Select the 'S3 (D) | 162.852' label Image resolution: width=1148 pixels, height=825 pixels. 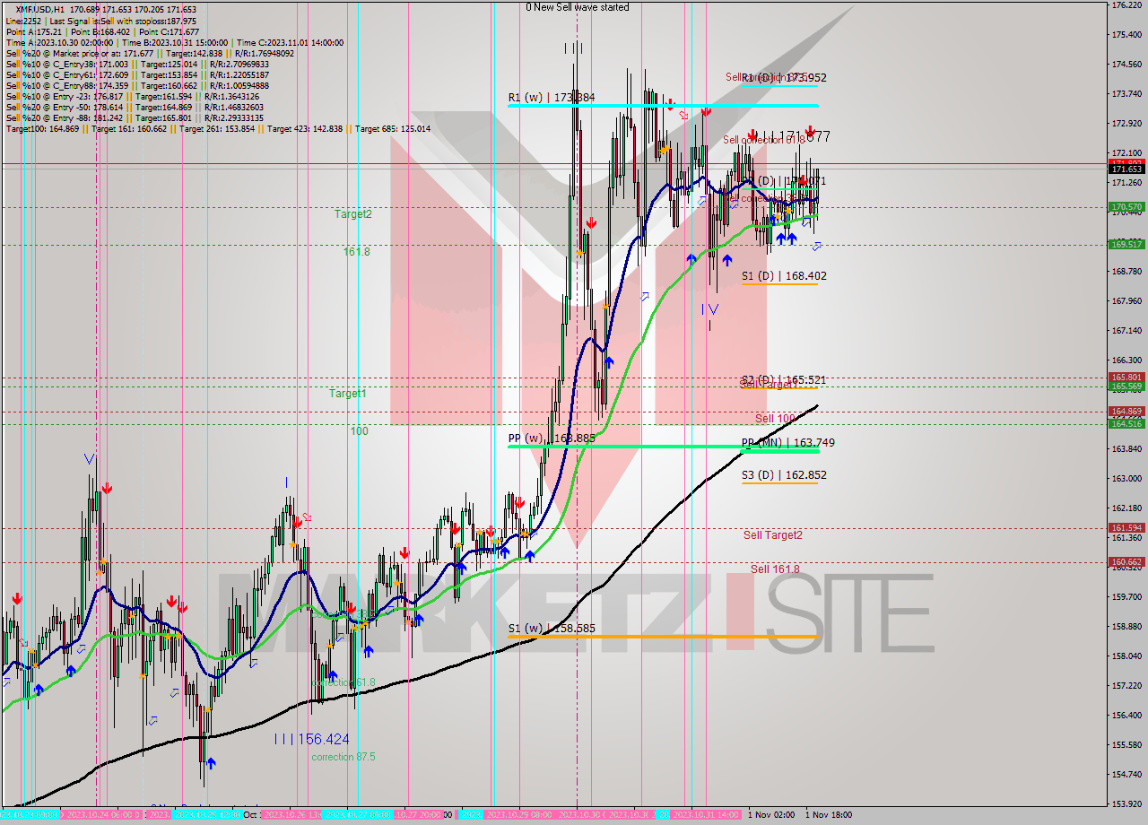click(x=784, y=475)
